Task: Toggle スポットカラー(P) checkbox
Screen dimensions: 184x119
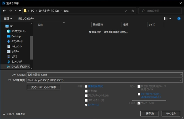Action: coord(86,101)
